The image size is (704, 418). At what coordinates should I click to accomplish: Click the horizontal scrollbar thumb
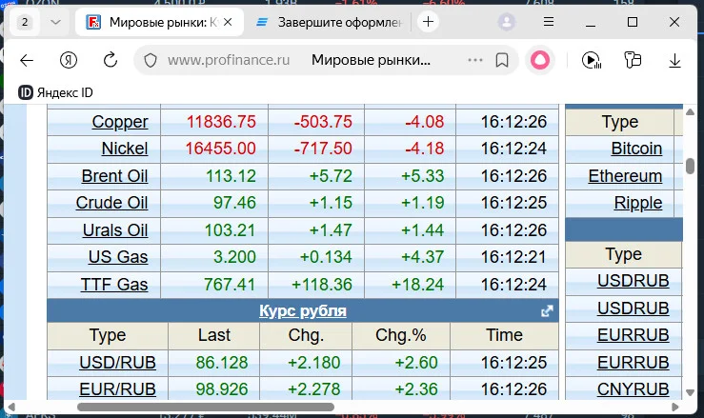pos(206,407)
